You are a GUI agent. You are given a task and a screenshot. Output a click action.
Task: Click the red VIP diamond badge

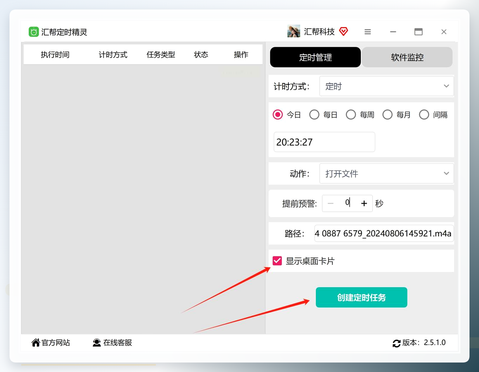pos(344,32)
